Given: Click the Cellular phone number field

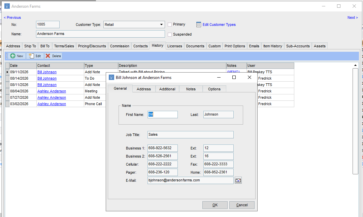Looking at the screenshot, I should [x=163, y=164].
